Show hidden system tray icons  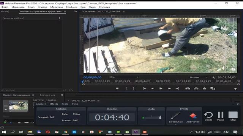[192, 132]
